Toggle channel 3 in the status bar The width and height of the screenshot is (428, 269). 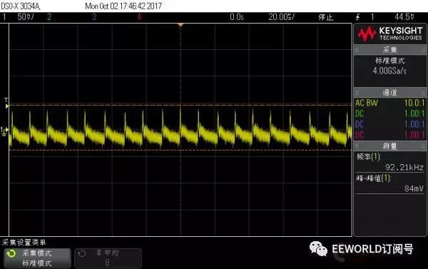click(94, 17)
